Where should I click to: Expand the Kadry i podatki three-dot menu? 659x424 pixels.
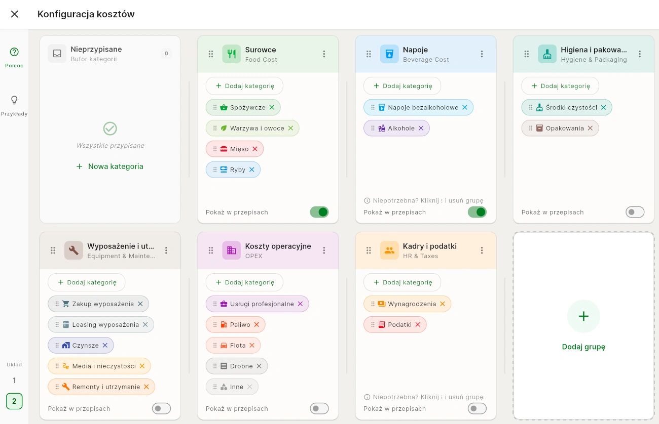point(482,250)
